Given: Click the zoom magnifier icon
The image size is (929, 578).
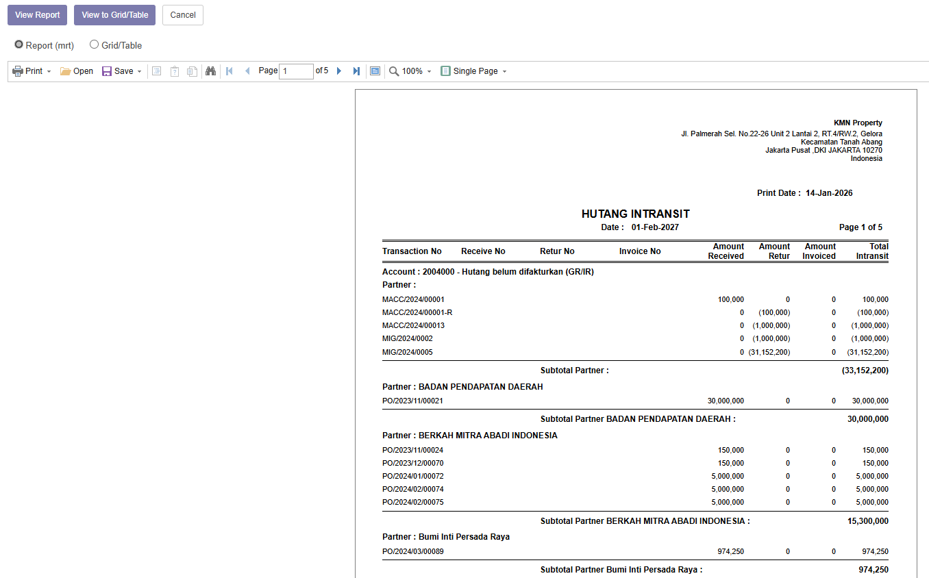Looking at the screenshot, I should [x=394, y=71].
